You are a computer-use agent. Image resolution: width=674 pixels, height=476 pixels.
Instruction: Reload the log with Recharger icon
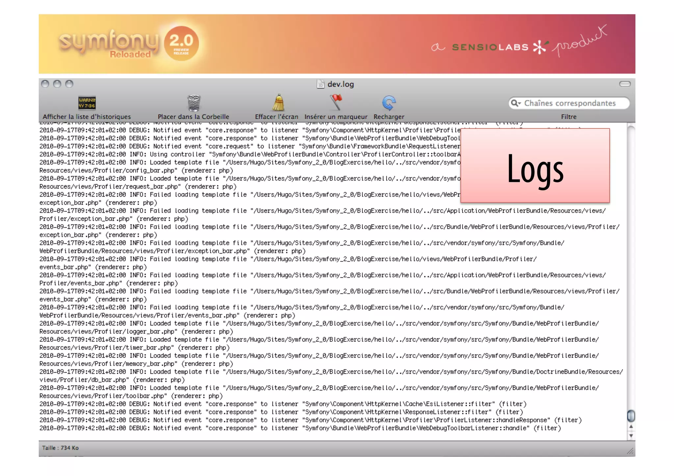[x=389, y=103]
